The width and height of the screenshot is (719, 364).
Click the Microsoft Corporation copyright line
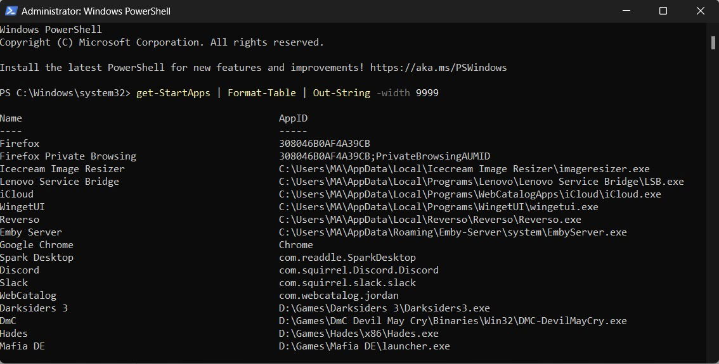[x=162, y=42]
